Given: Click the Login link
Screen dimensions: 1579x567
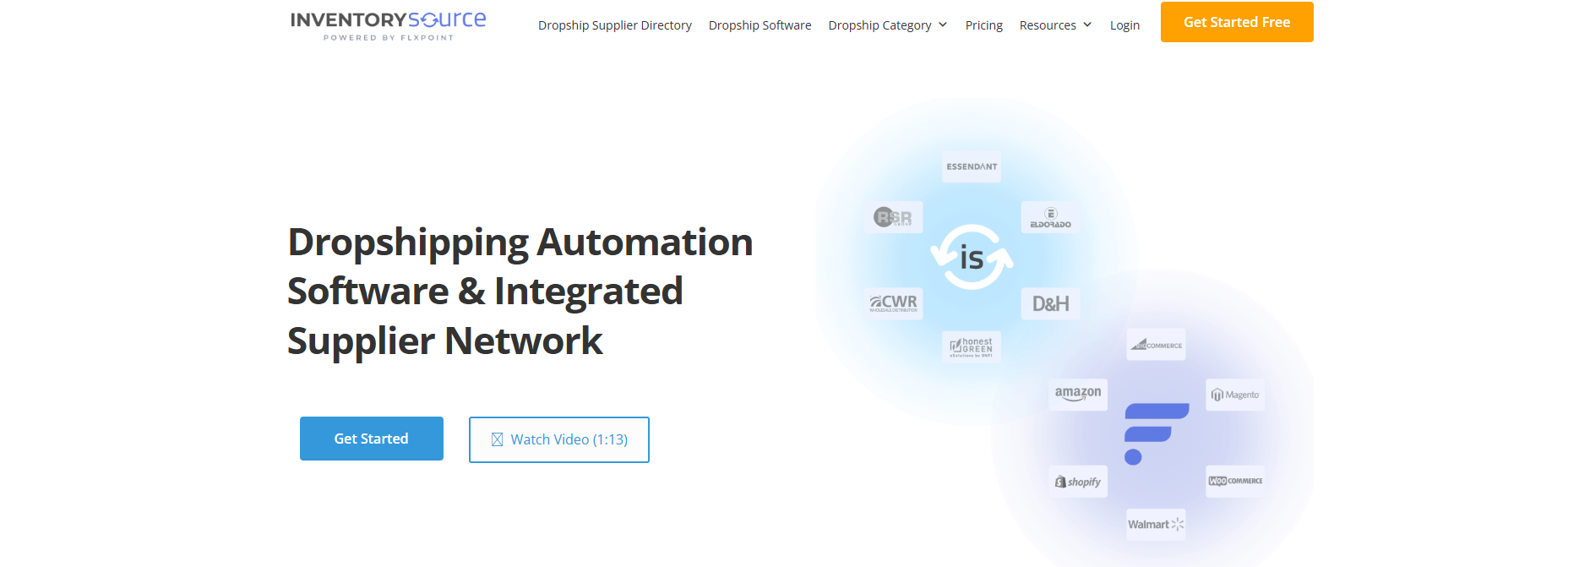Looking at the screenshot, I should click(1124, 25).
